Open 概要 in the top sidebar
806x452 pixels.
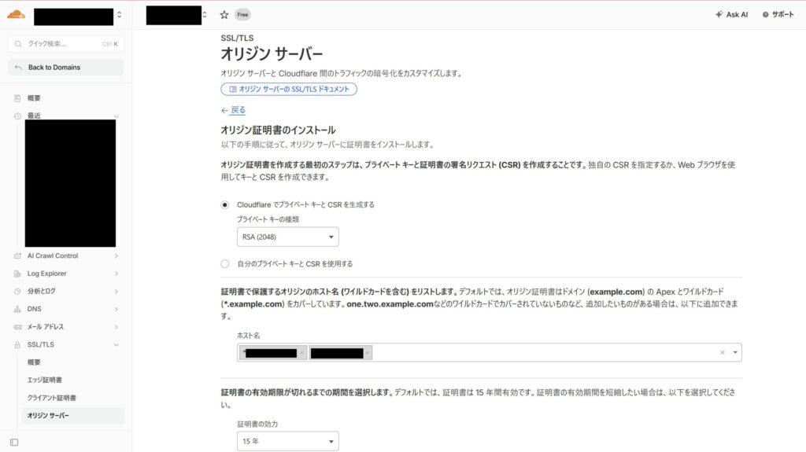34,98
